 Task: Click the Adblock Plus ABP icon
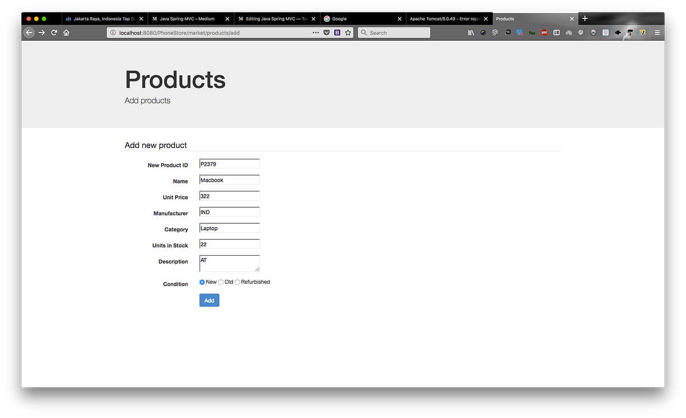click(x=544, y=33)
